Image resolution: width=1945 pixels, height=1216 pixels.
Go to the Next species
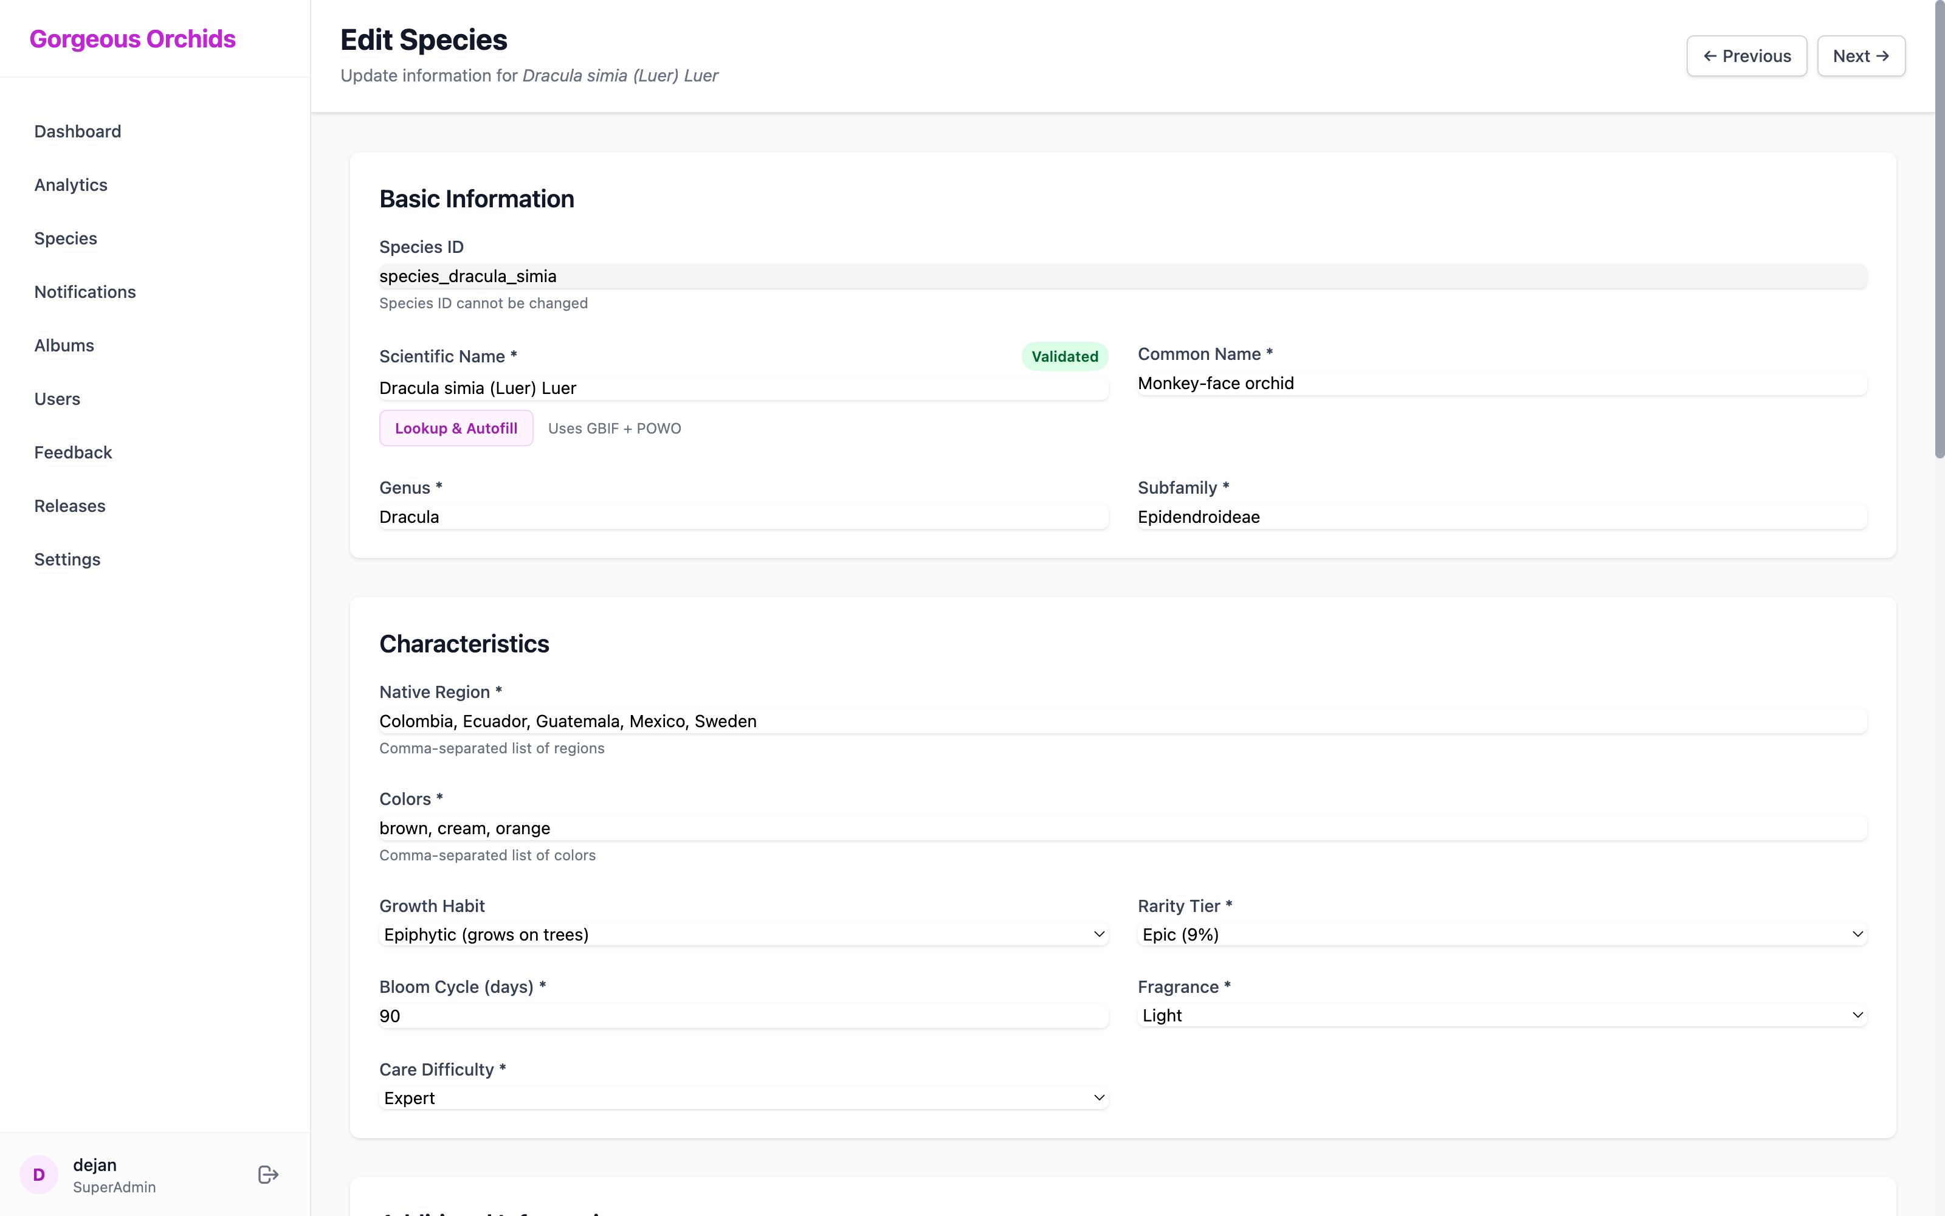[x=1861, y=55]
